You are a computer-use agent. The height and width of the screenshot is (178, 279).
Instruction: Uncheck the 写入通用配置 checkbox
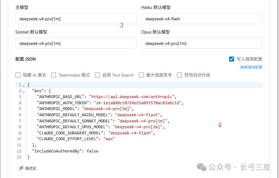pyautogui.click(x=232, y=59)
